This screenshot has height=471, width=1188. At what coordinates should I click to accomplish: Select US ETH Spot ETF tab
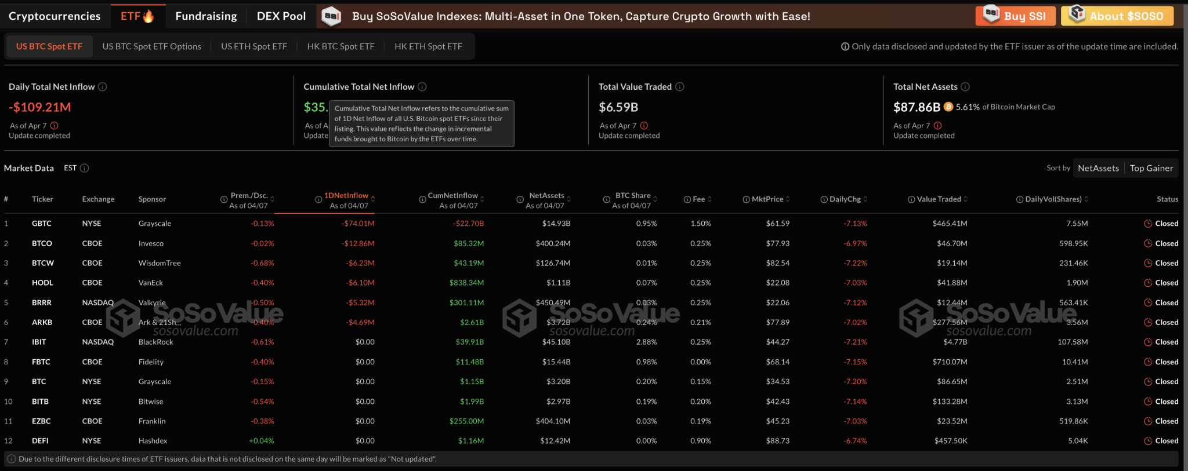254,46
